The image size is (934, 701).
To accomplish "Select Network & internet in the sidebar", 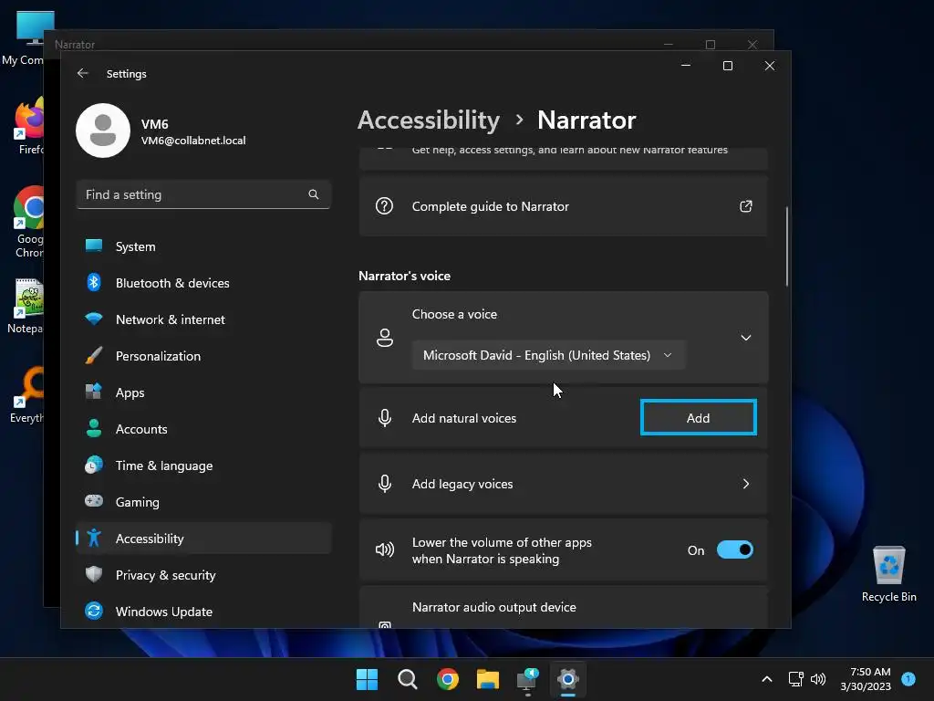I will click(x=203, y=319).
